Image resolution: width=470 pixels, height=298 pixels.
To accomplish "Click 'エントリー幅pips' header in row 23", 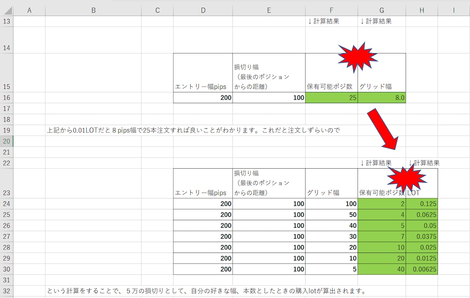I will click(x=203, y=183).
